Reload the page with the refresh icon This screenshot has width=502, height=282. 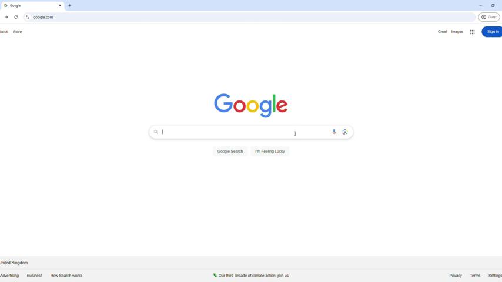16,17
